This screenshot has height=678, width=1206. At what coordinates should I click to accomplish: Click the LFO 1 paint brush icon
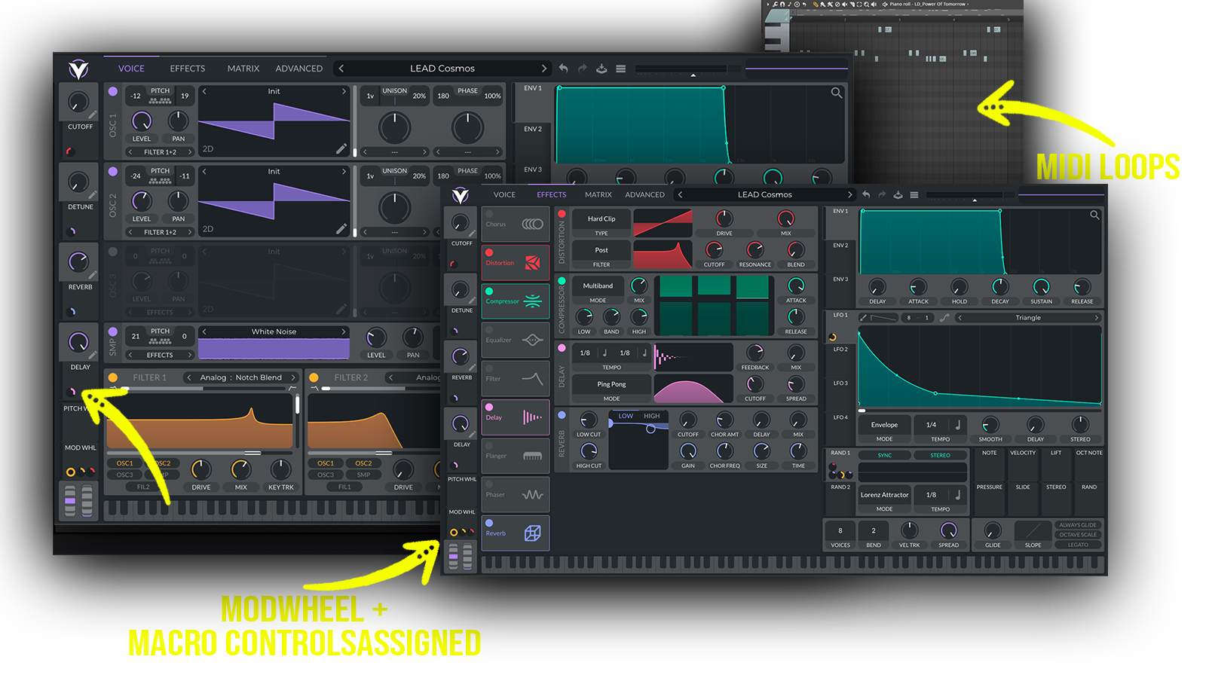[863, 318]
